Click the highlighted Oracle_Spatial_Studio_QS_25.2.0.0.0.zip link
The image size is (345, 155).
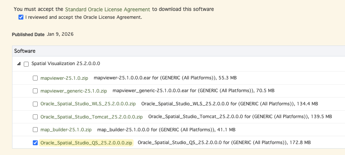tap(86, 143)
